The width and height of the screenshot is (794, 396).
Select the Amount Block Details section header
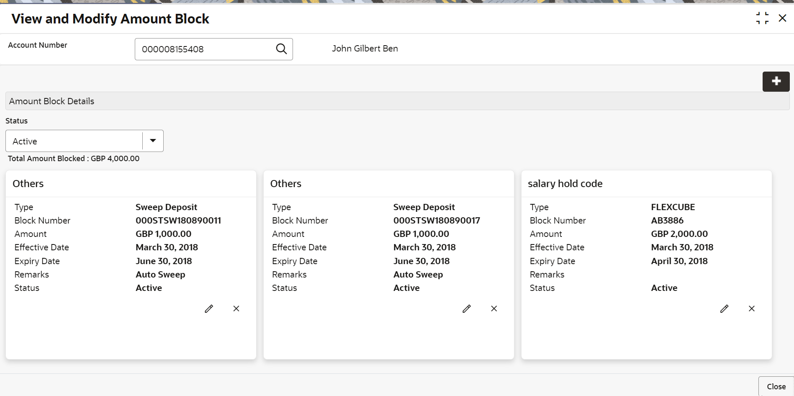[x=52, y=101]
